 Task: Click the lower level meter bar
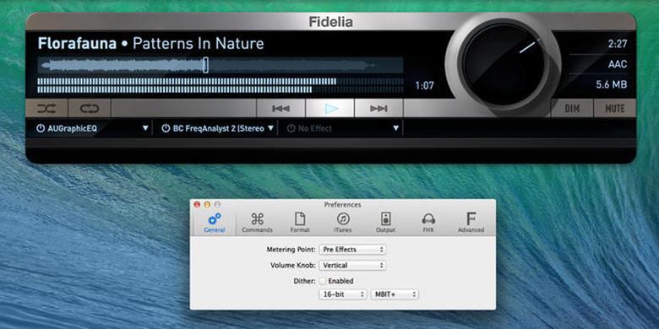tap(221, 89)
